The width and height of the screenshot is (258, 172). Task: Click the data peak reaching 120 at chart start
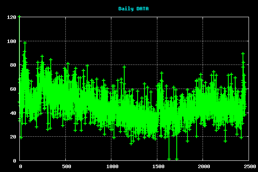click(19, 17)
